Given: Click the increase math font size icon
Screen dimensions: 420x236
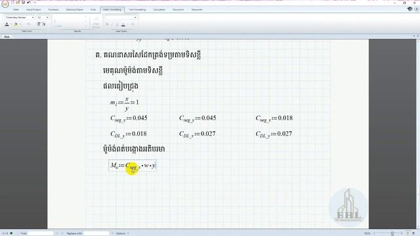Looking at the screenshot, I should pyautogui.click(x=39, y=24).
